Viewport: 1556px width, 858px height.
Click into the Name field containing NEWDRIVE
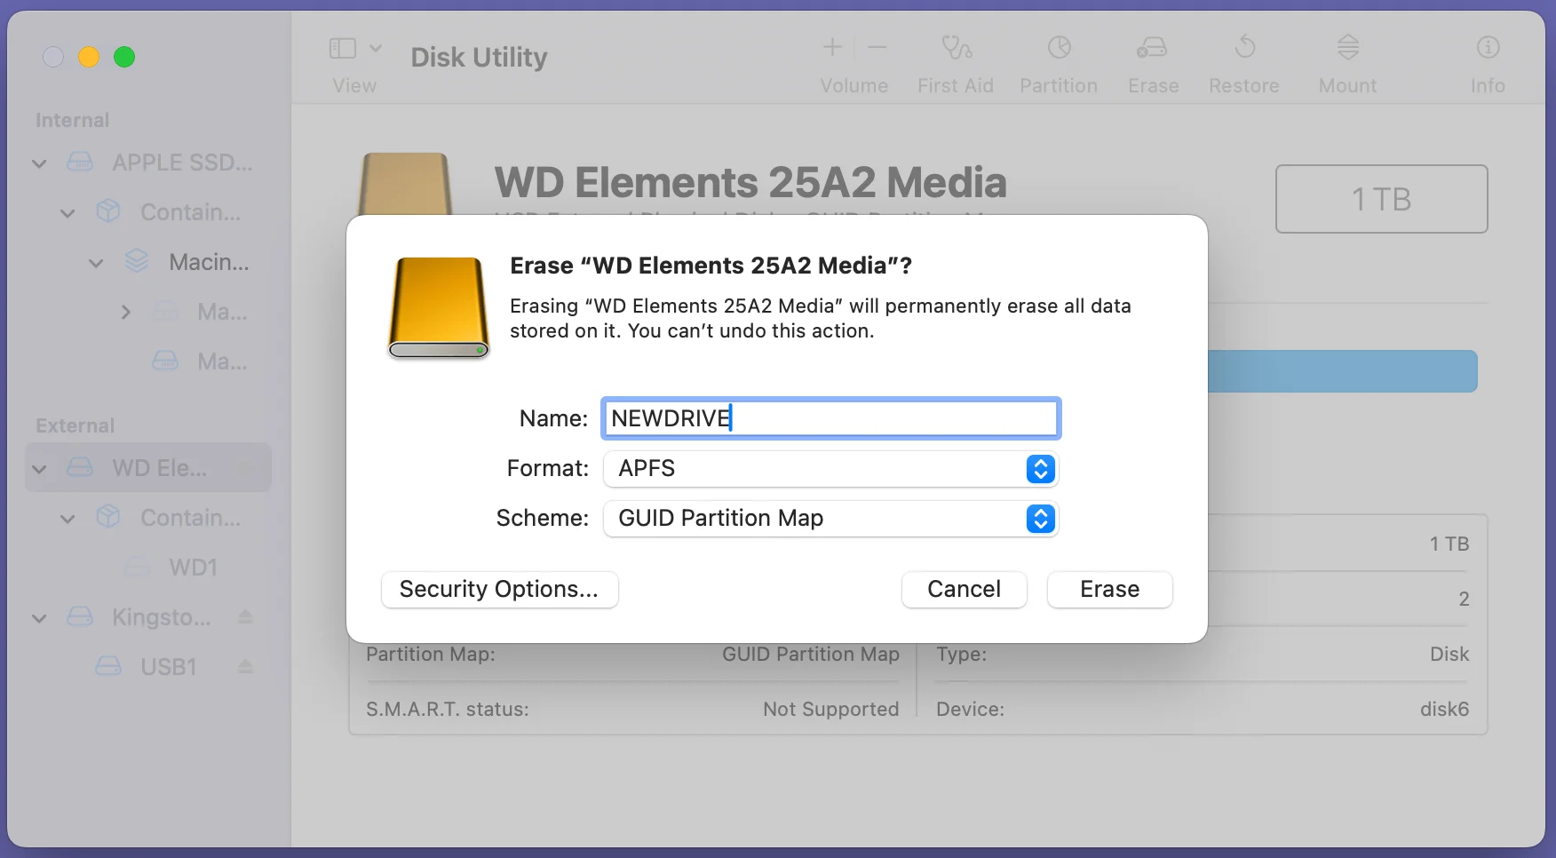tap(830, 418)
